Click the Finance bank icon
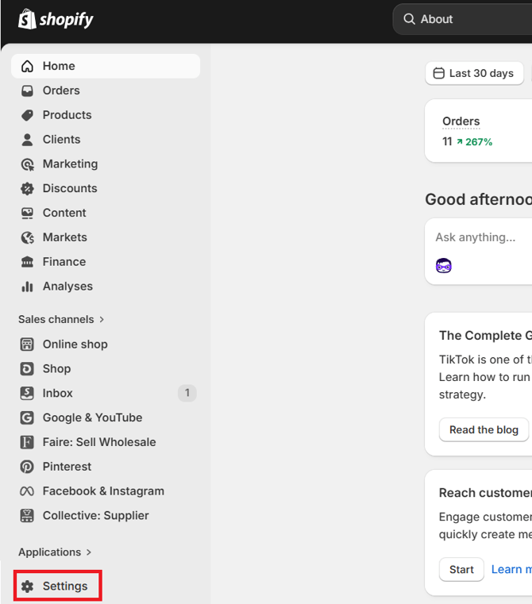This screenshot has width=532, height=604. 27,262
